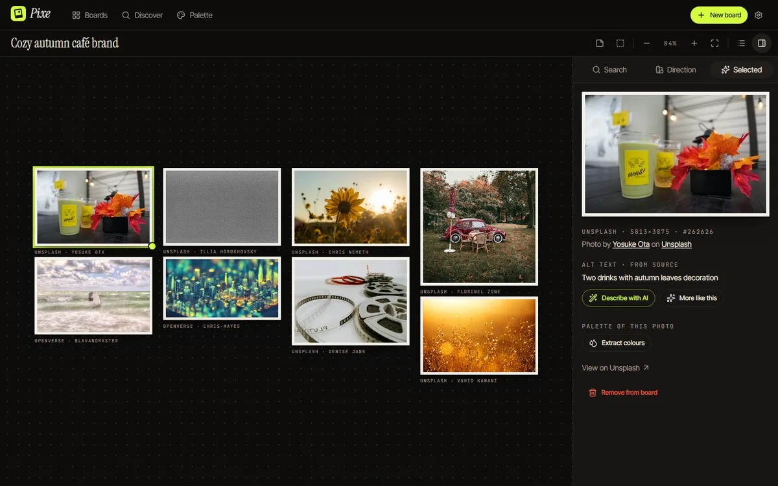Click the Pixe logo icon
This screenshot has width=778, height=486.
18,14
